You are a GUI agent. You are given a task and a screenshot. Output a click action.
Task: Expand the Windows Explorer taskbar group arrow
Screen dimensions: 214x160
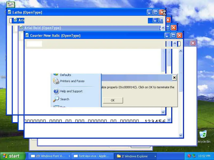(155, 156)
